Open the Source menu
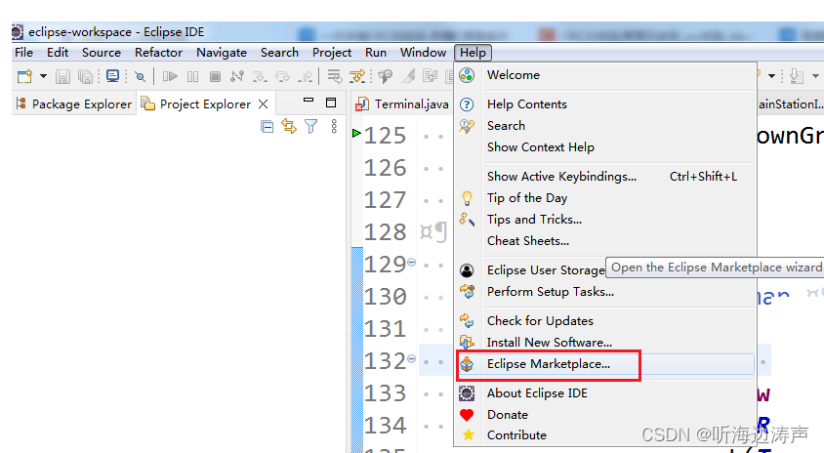The image size is (824, 453). [101, 53]
